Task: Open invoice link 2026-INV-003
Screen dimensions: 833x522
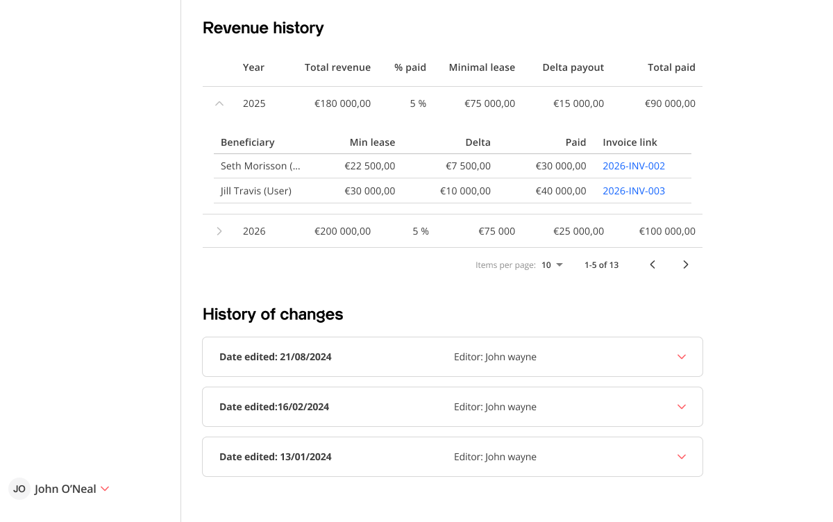Action: (x=633, y=191)
